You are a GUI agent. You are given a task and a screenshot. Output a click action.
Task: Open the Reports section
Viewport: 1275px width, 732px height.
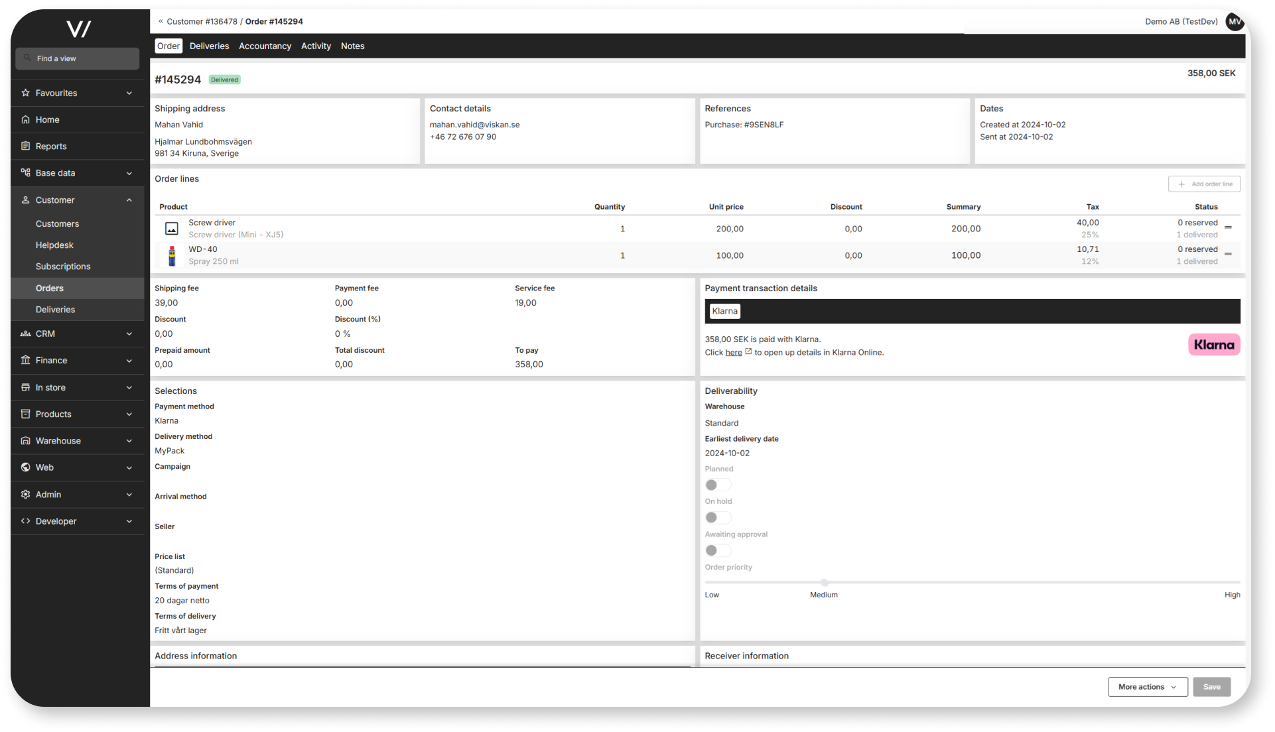click(x=51, y=146)
